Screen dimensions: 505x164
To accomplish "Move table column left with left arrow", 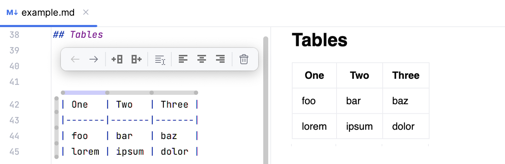I will 75,59.
